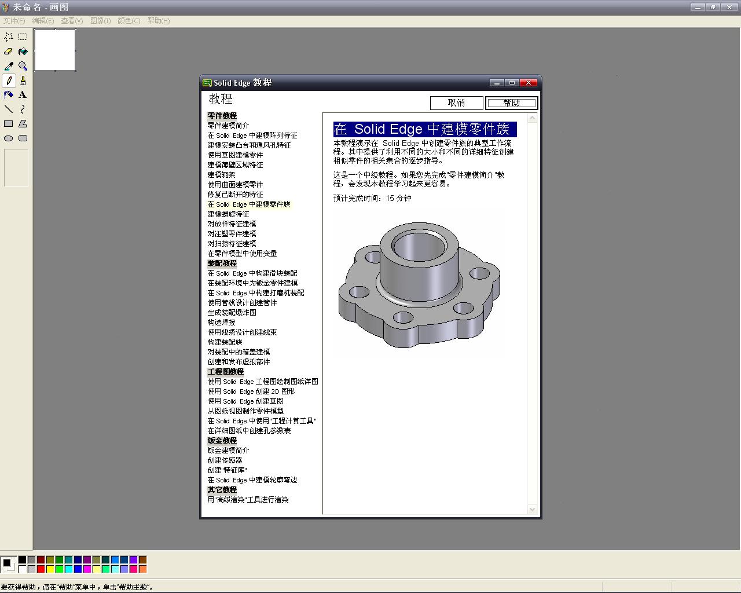Viewport: 741px width, 593px height.
Task: Click the white Paint canvas
Action: tap(55, 50)
